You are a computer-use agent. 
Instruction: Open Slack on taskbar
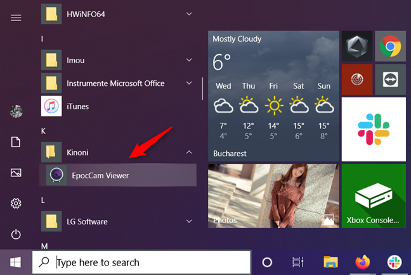[395, 262]
